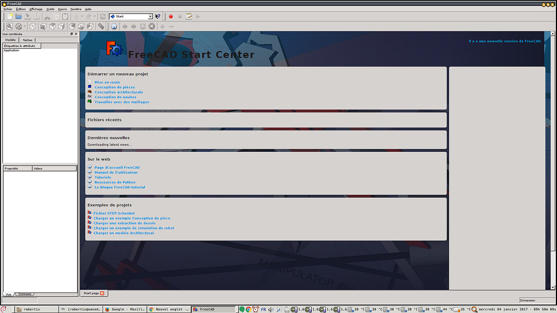Screen dimensions: 557x313
Task: Open the Fichier menu
Action: click(8, 9)
